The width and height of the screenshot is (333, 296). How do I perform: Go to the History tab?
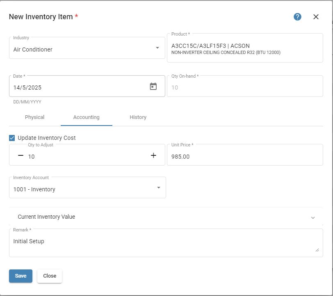[138, 117]
